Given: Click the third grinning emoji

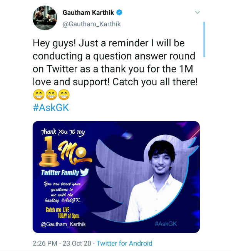Looking at the screenshot, I should point(64,95).
